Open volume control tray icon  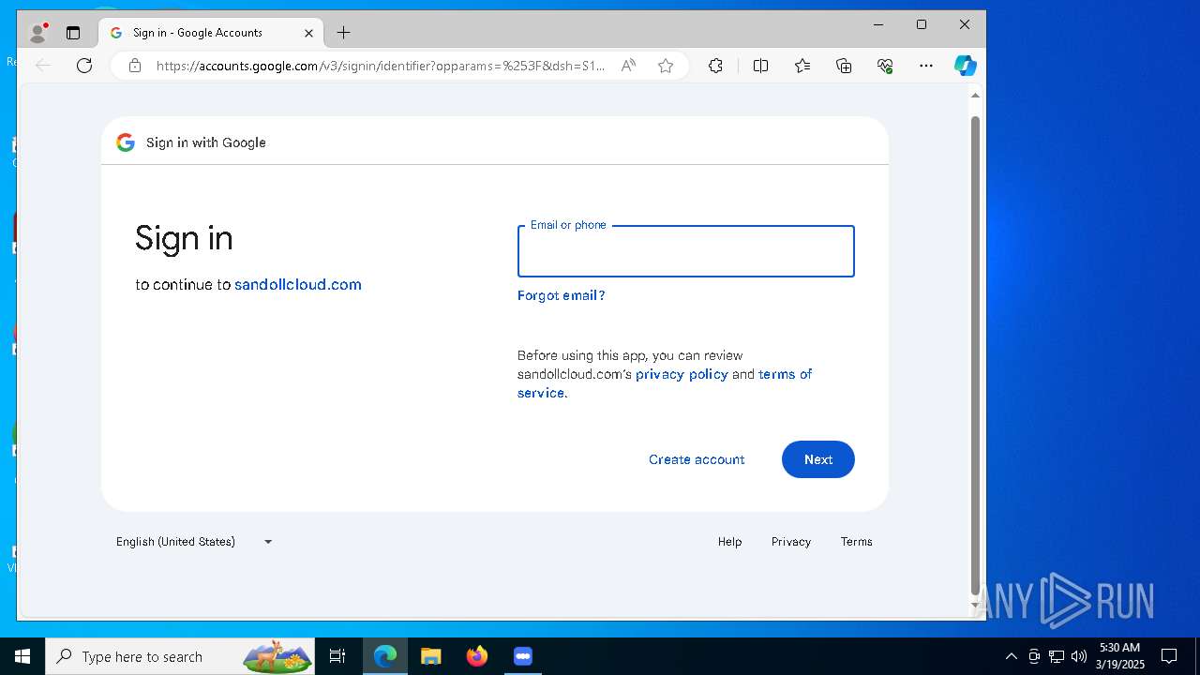(x=1079, y=656)
